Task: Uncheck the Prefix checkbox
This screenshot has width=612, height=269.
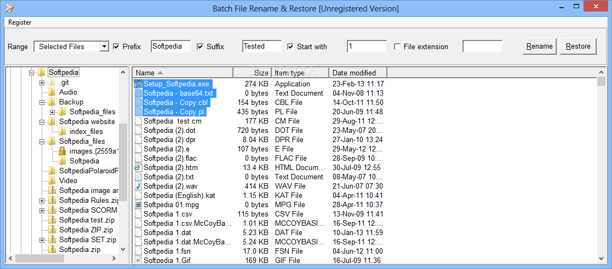Action: coord(116,46)
